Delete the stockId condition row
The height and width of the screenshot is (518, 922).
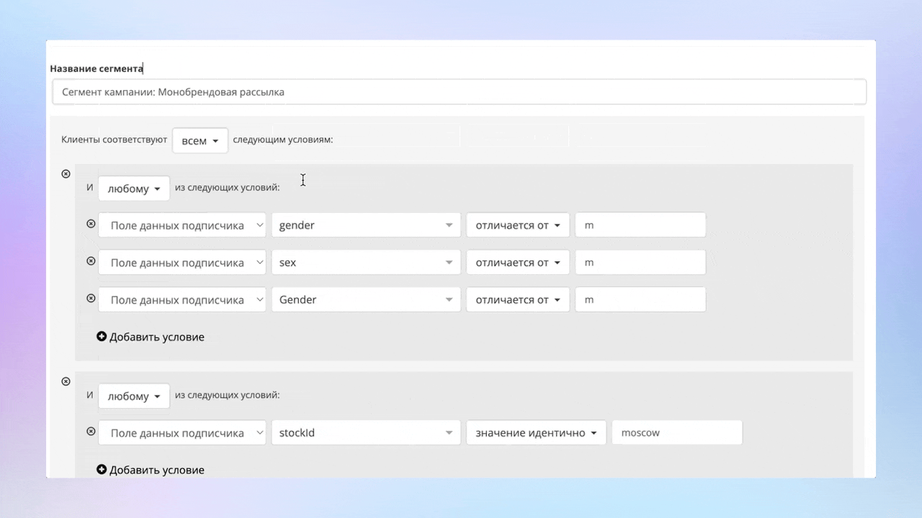91,432
